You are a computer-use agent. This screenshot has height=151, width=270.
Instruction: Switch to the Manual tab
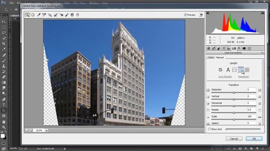tap(220, 57)
